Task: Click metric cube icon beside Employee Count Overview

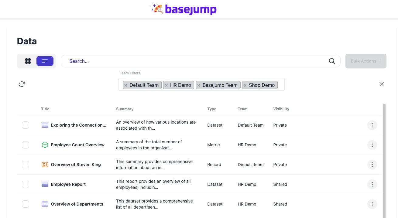Action: [45, 145]
